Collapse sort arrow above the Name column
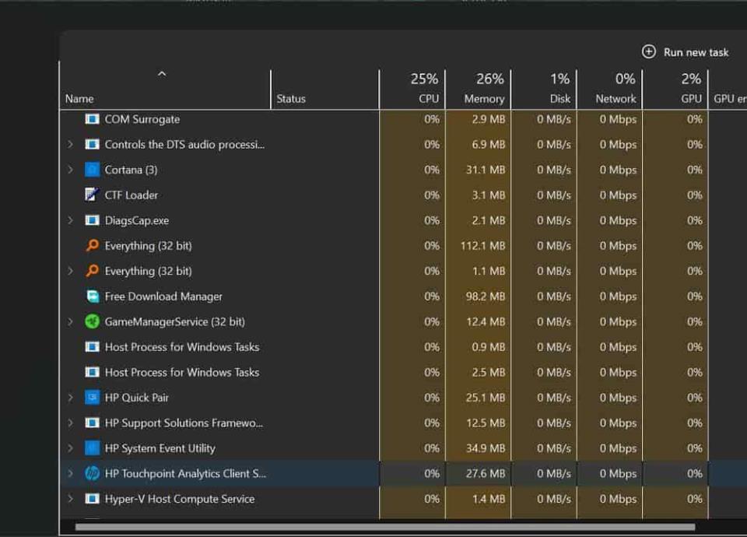Screen dimensions: 747x537 click(x=162, y=74)
